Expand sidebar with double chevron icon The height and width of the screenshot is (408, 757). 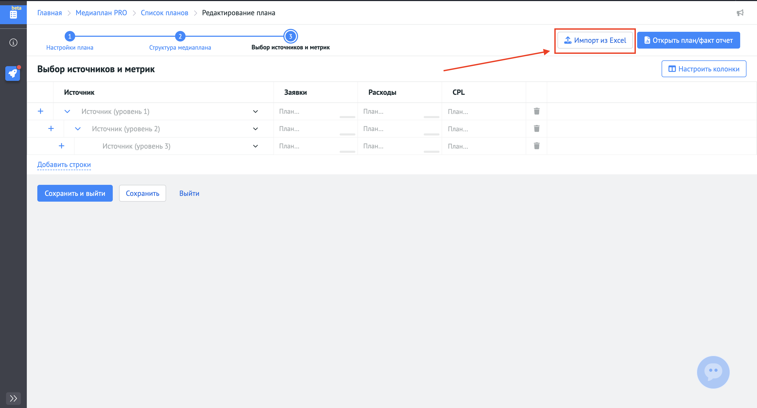pyautogui.click(x=13, y=398)
